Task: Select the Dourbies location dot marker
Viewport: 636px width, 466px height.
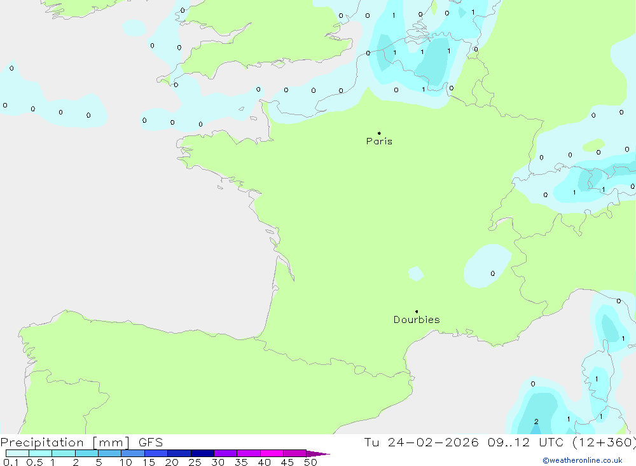Action: [x=417, y=312]
